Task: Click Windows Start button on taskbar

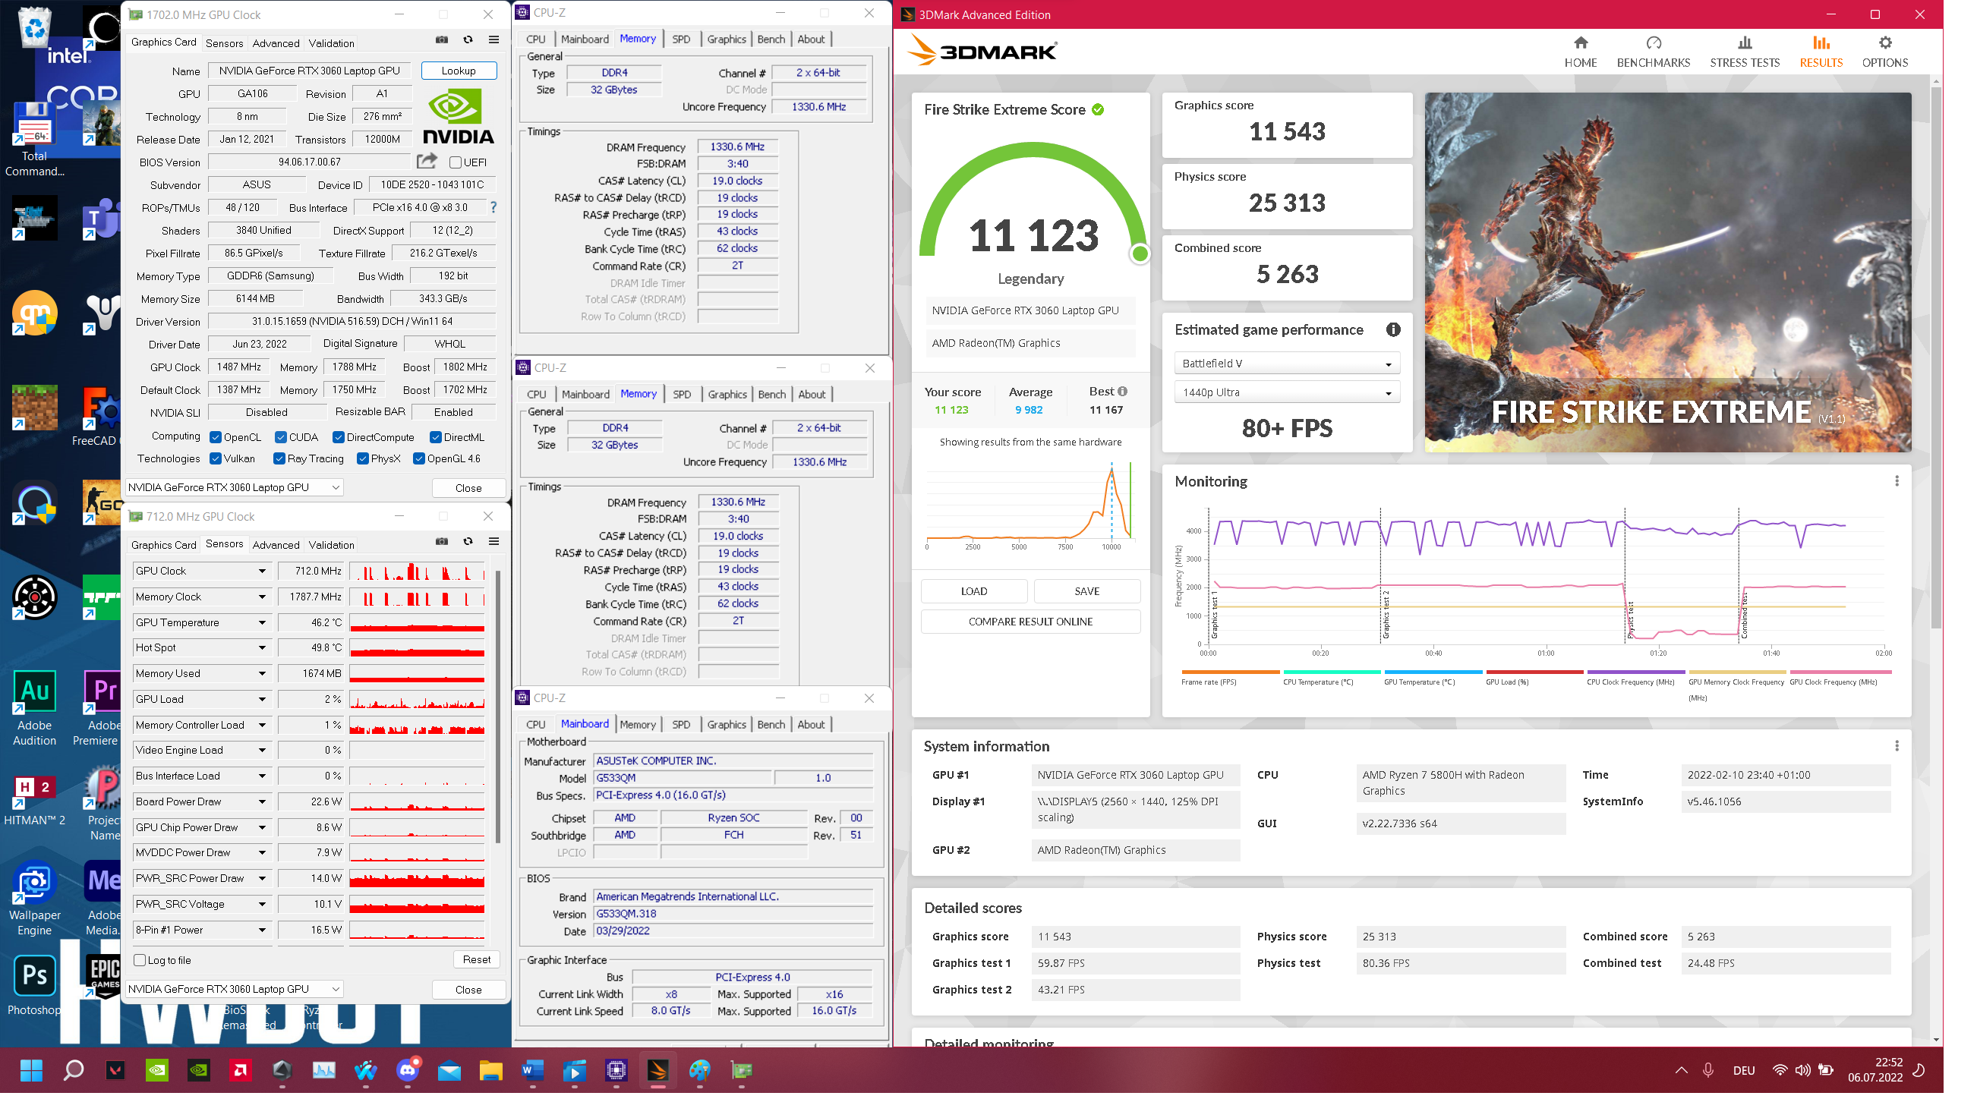Action: 31,1070
